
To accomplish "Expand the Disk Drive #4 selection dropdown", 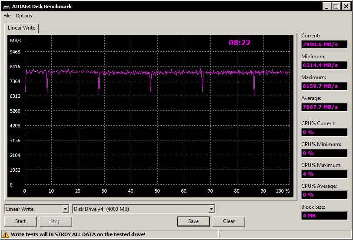I will [x=211, y=209].
